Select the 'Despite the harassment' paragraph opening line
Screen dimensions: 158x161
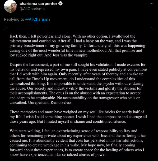click(x=77, y=64)
